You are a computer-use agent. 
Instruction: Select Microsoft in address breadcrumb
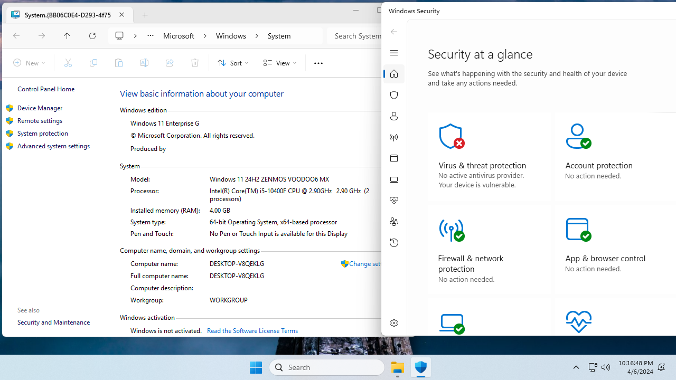pos(179,36)
